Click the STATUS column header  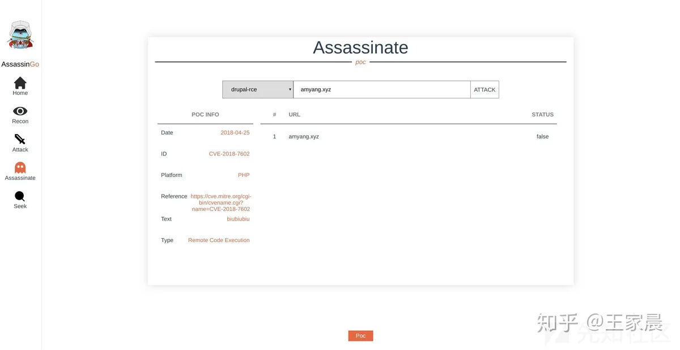tap(542, 114)
